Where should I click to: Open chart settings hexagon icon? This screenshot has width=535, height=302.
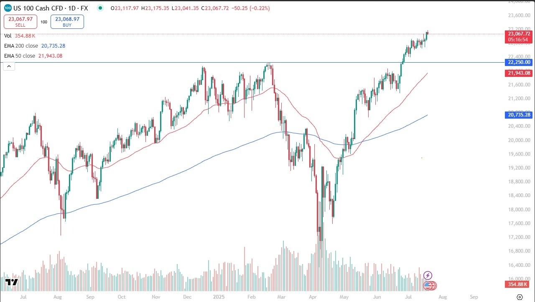[520, 297]
